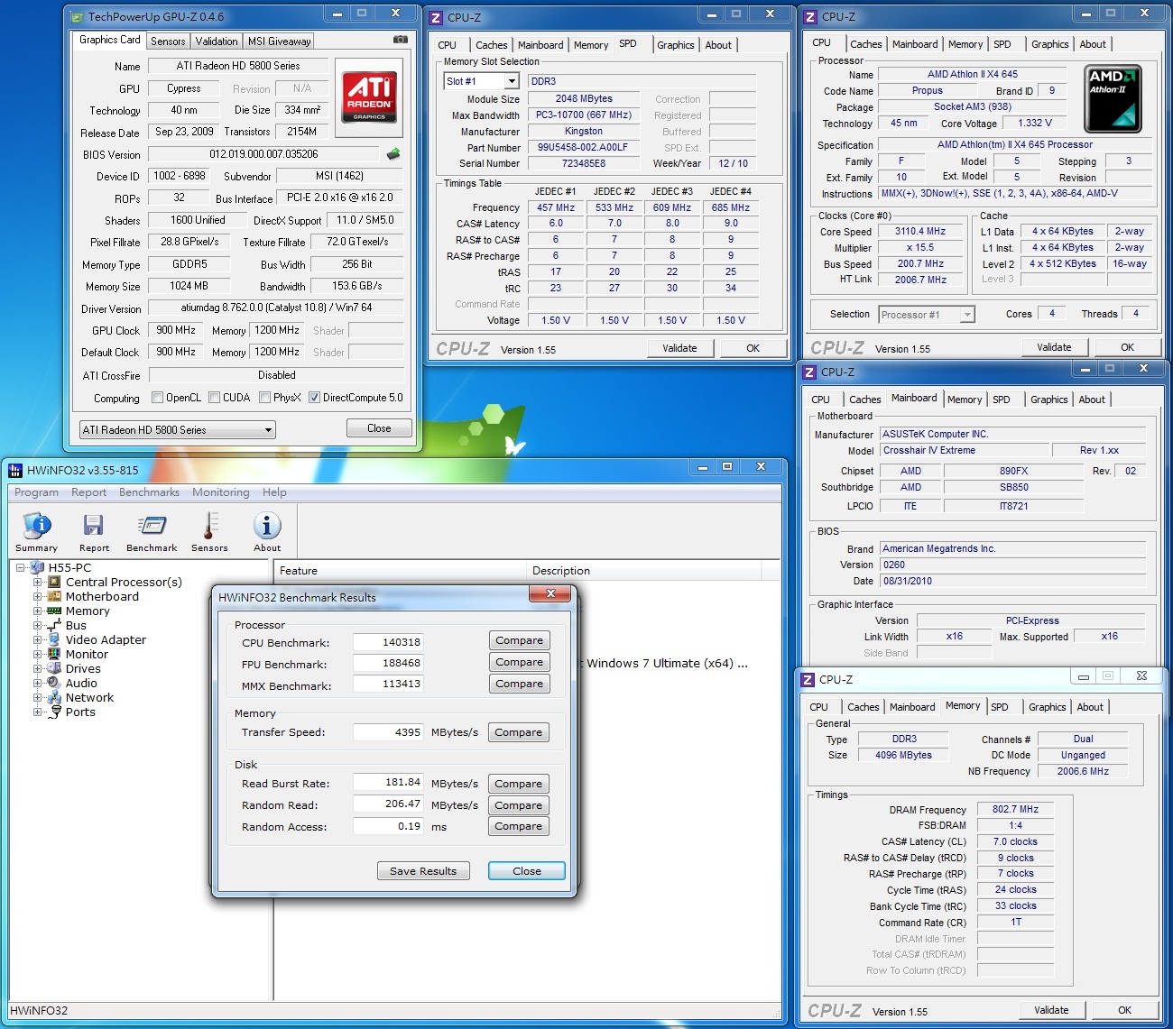Click the FPU Benchmark value field 188468
Viewport: 1173px width, 1029px height.
click(388, 663)
